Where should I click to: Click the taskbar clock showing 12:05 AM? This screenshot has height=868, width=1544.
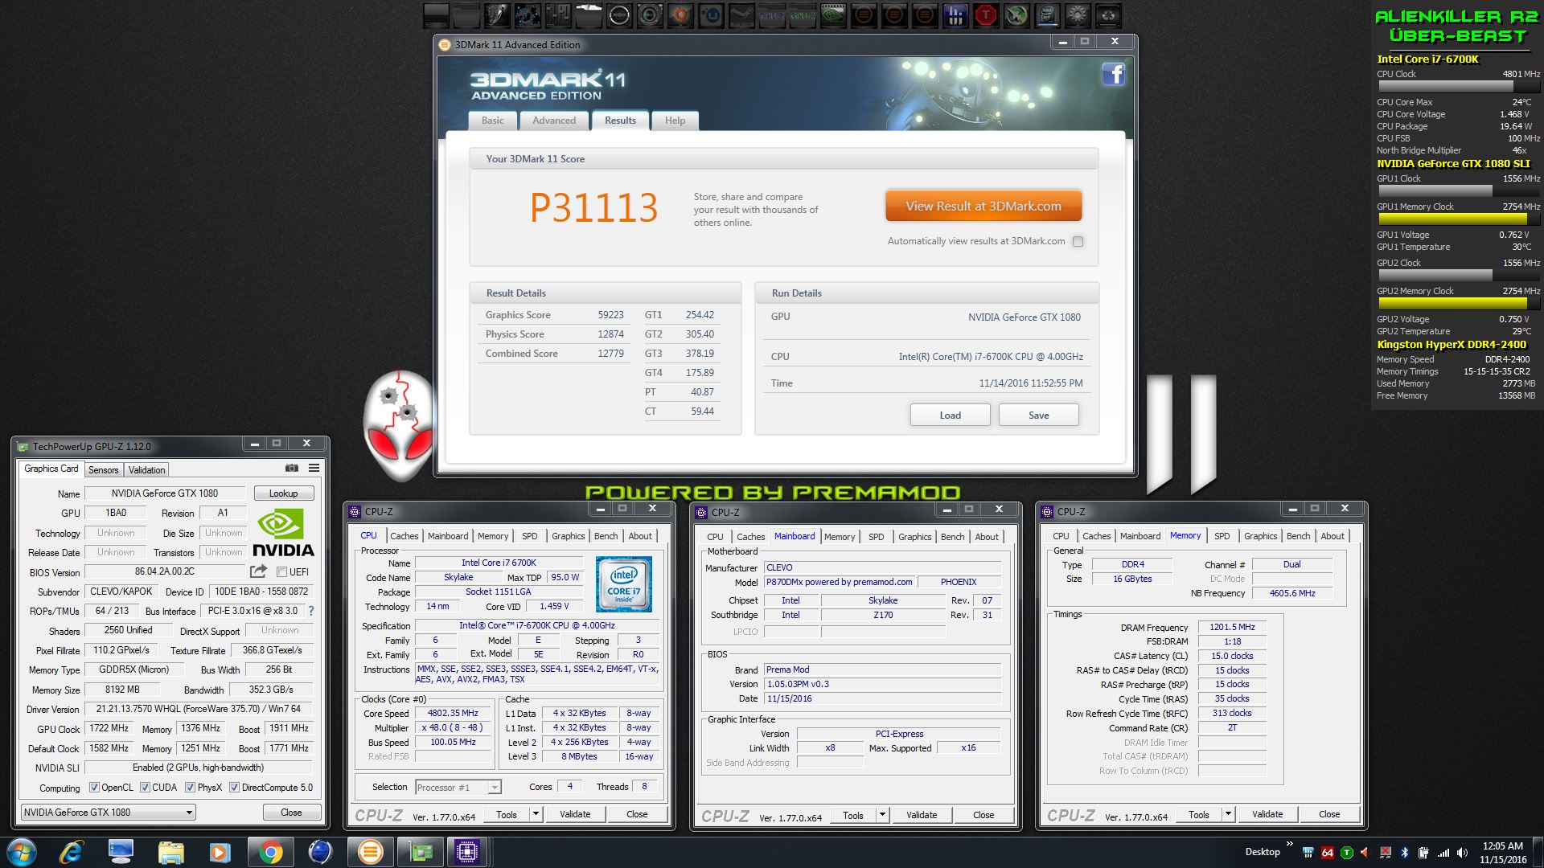click(x=1502, y=852)
